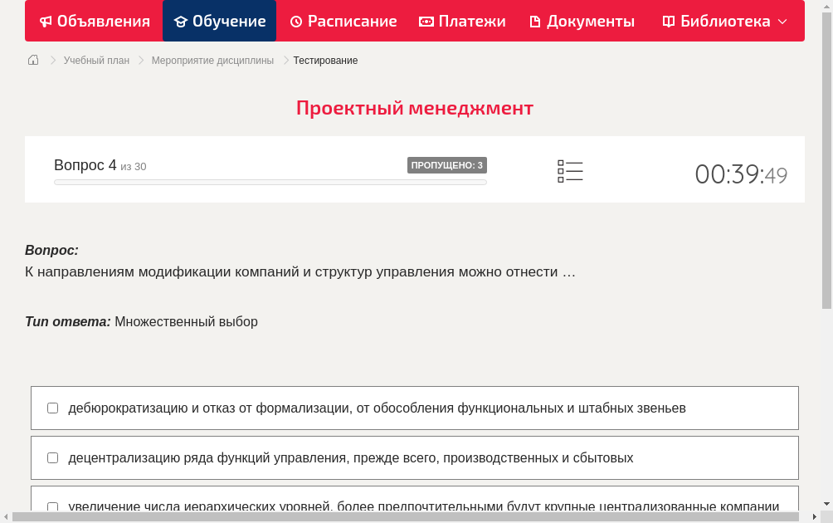Check the answer about дебюрократизацию
This screenshot has width=833, height=523.
click(x=52, y=407)
